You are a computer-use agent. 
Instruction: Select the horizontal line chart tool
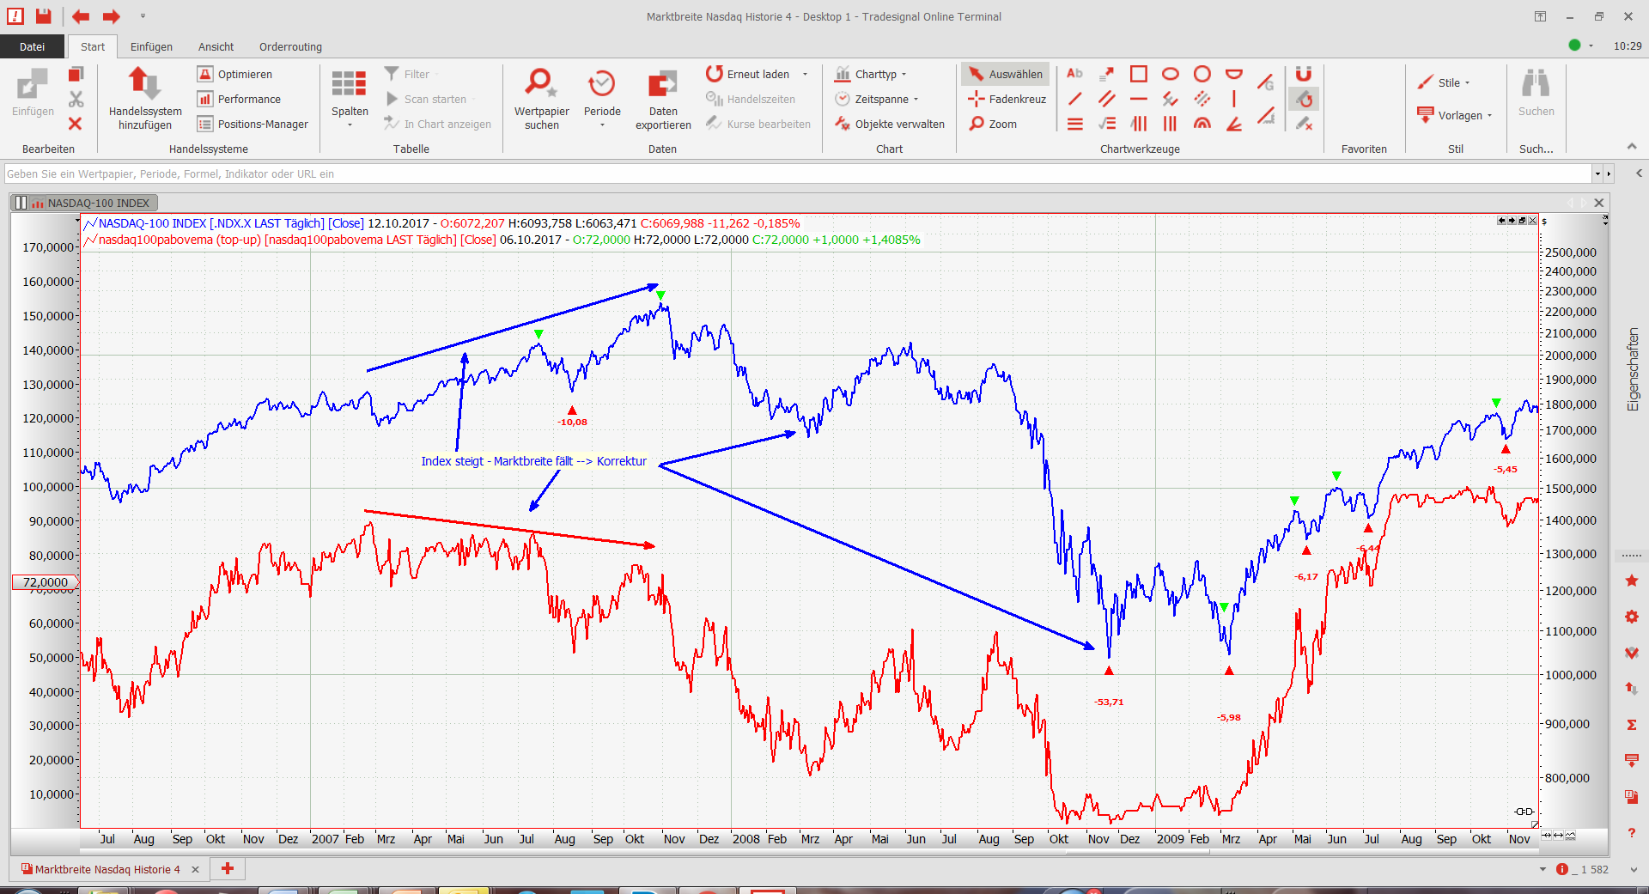pos(1138,100)
